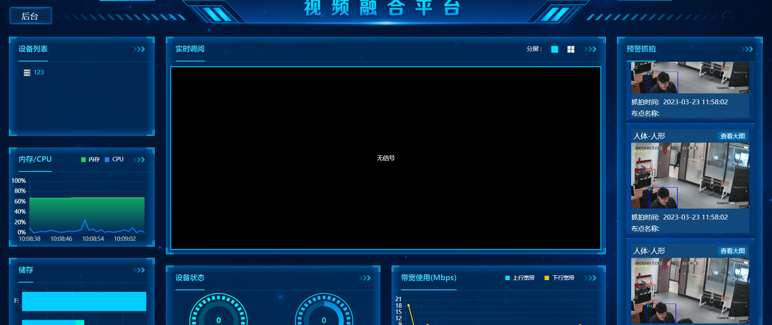Expand the 储存 panel arrows
The width and height of the screenshot is (772, 325).
[x=139, y=270]
